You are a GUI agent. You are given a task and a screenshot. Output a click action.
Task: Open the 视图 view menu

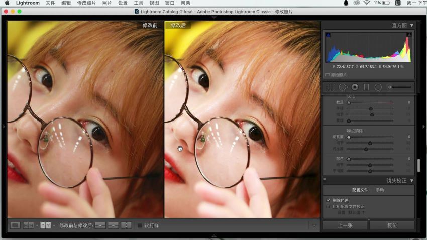point(154,3)
